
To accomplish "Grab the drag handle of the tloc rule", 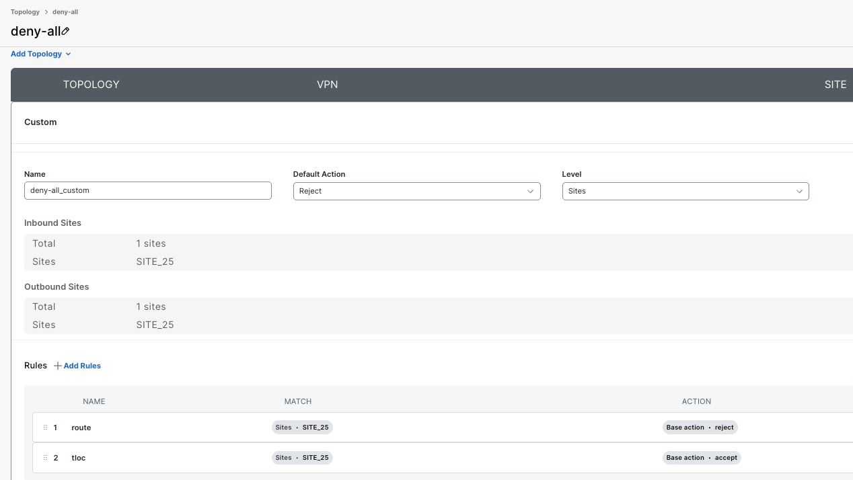I will [x=45, y=458].
